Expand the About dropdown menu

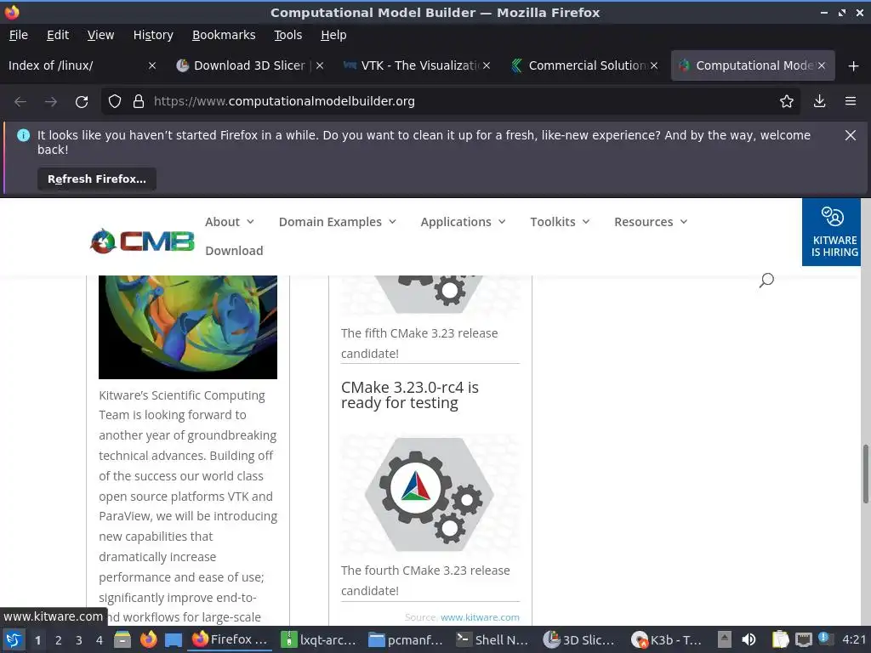[230, 222]
